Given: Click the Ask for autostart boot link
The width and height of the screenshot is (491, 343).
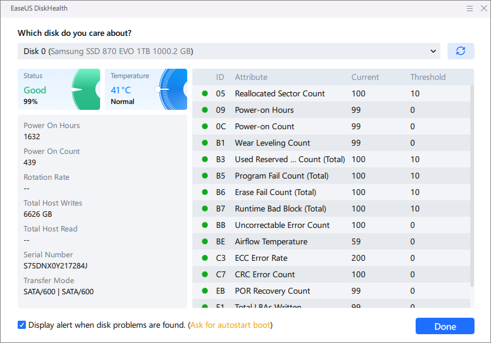Looking at the screenshot, I should (x=230, y=325).
